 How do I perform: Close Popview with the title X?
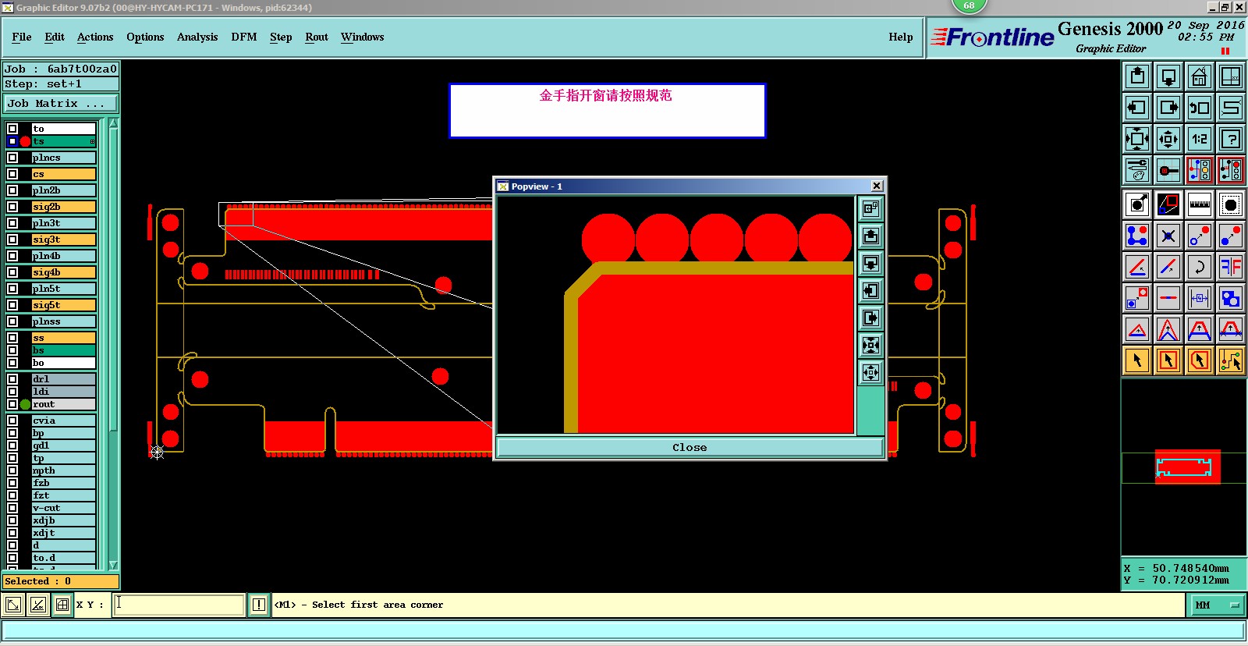tap(877, 186)
